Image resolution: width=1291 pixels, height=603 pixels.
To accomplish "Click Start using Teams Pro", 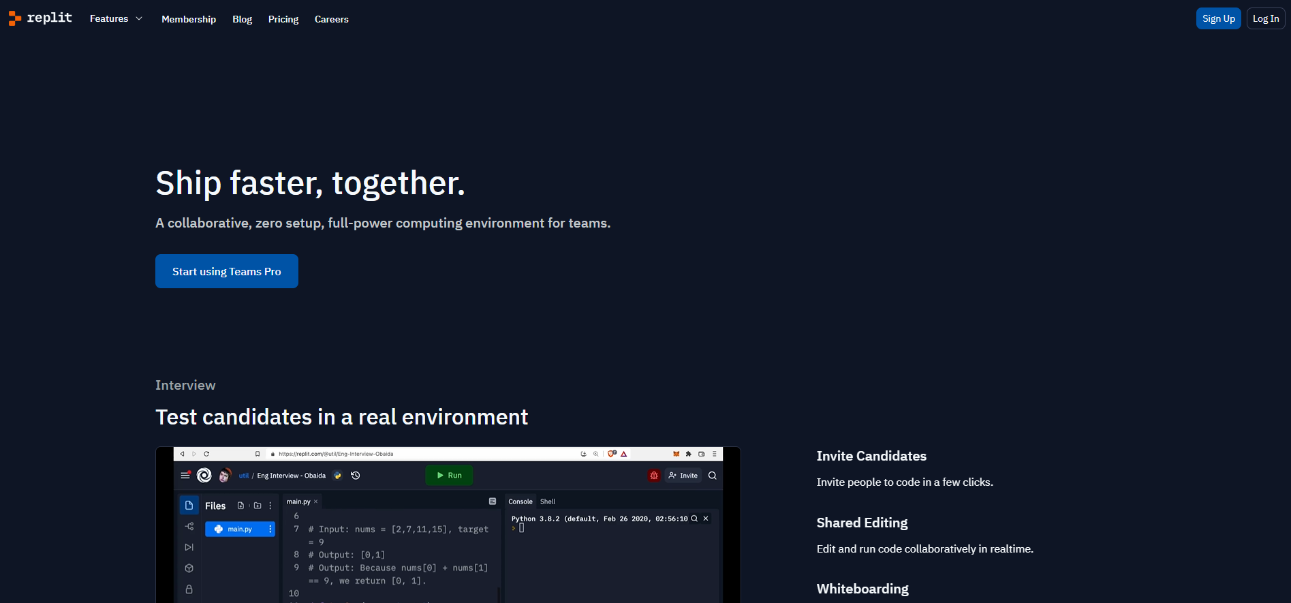I will 226,271.
